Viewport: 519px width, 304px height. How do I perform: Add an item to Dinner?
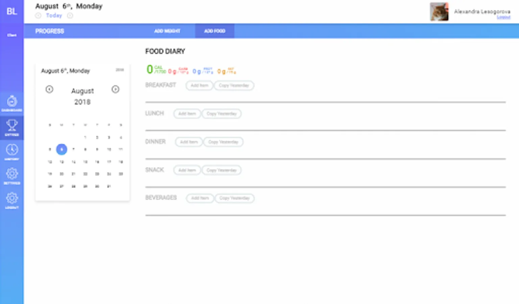[x=189, y=142]
